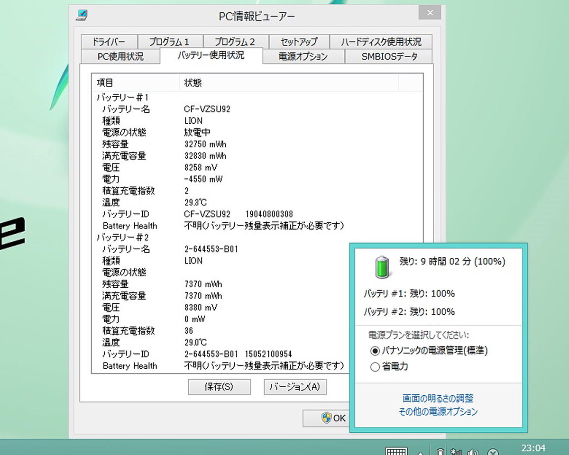Select パナソニックの電源管理(標準) power plan

430,351
